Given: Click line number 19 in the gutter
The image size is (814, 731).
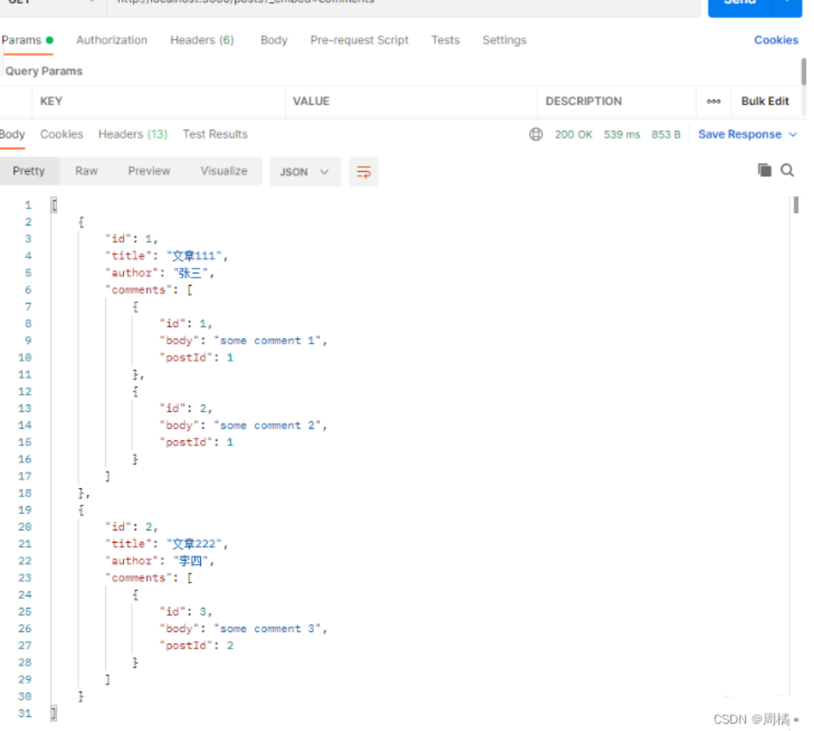Looking at the screenshot, I should coord(25,510).
